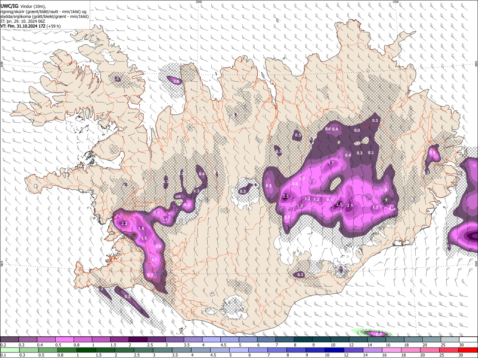Click the 'rigning/skúrir' legend description line

[x=43, y=11]
